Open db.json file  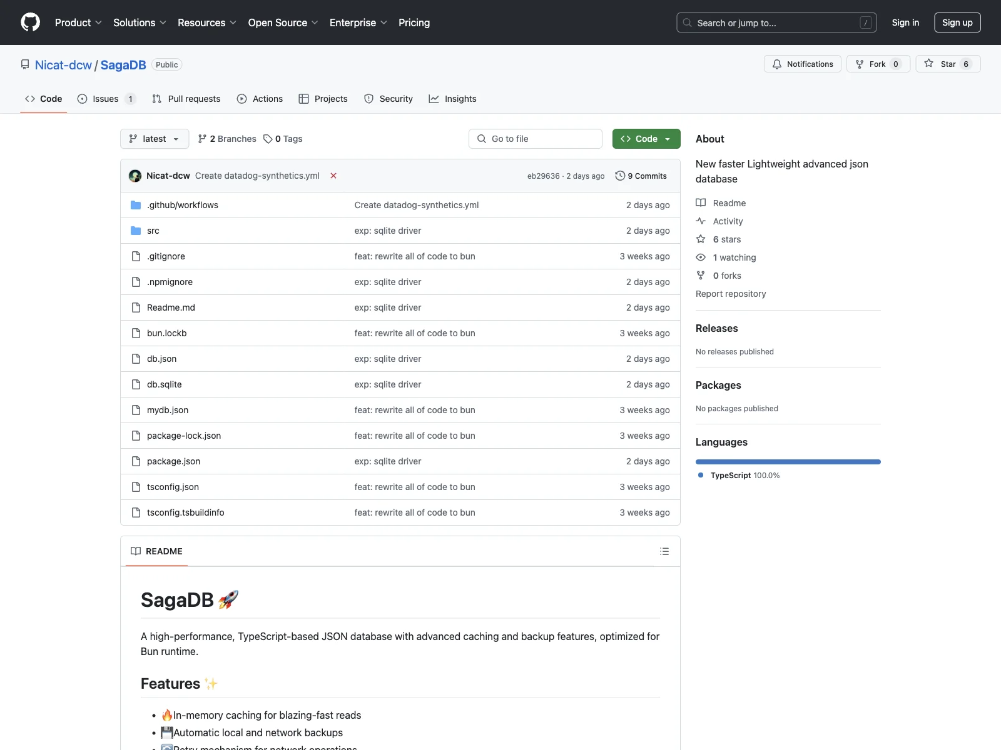161,359
